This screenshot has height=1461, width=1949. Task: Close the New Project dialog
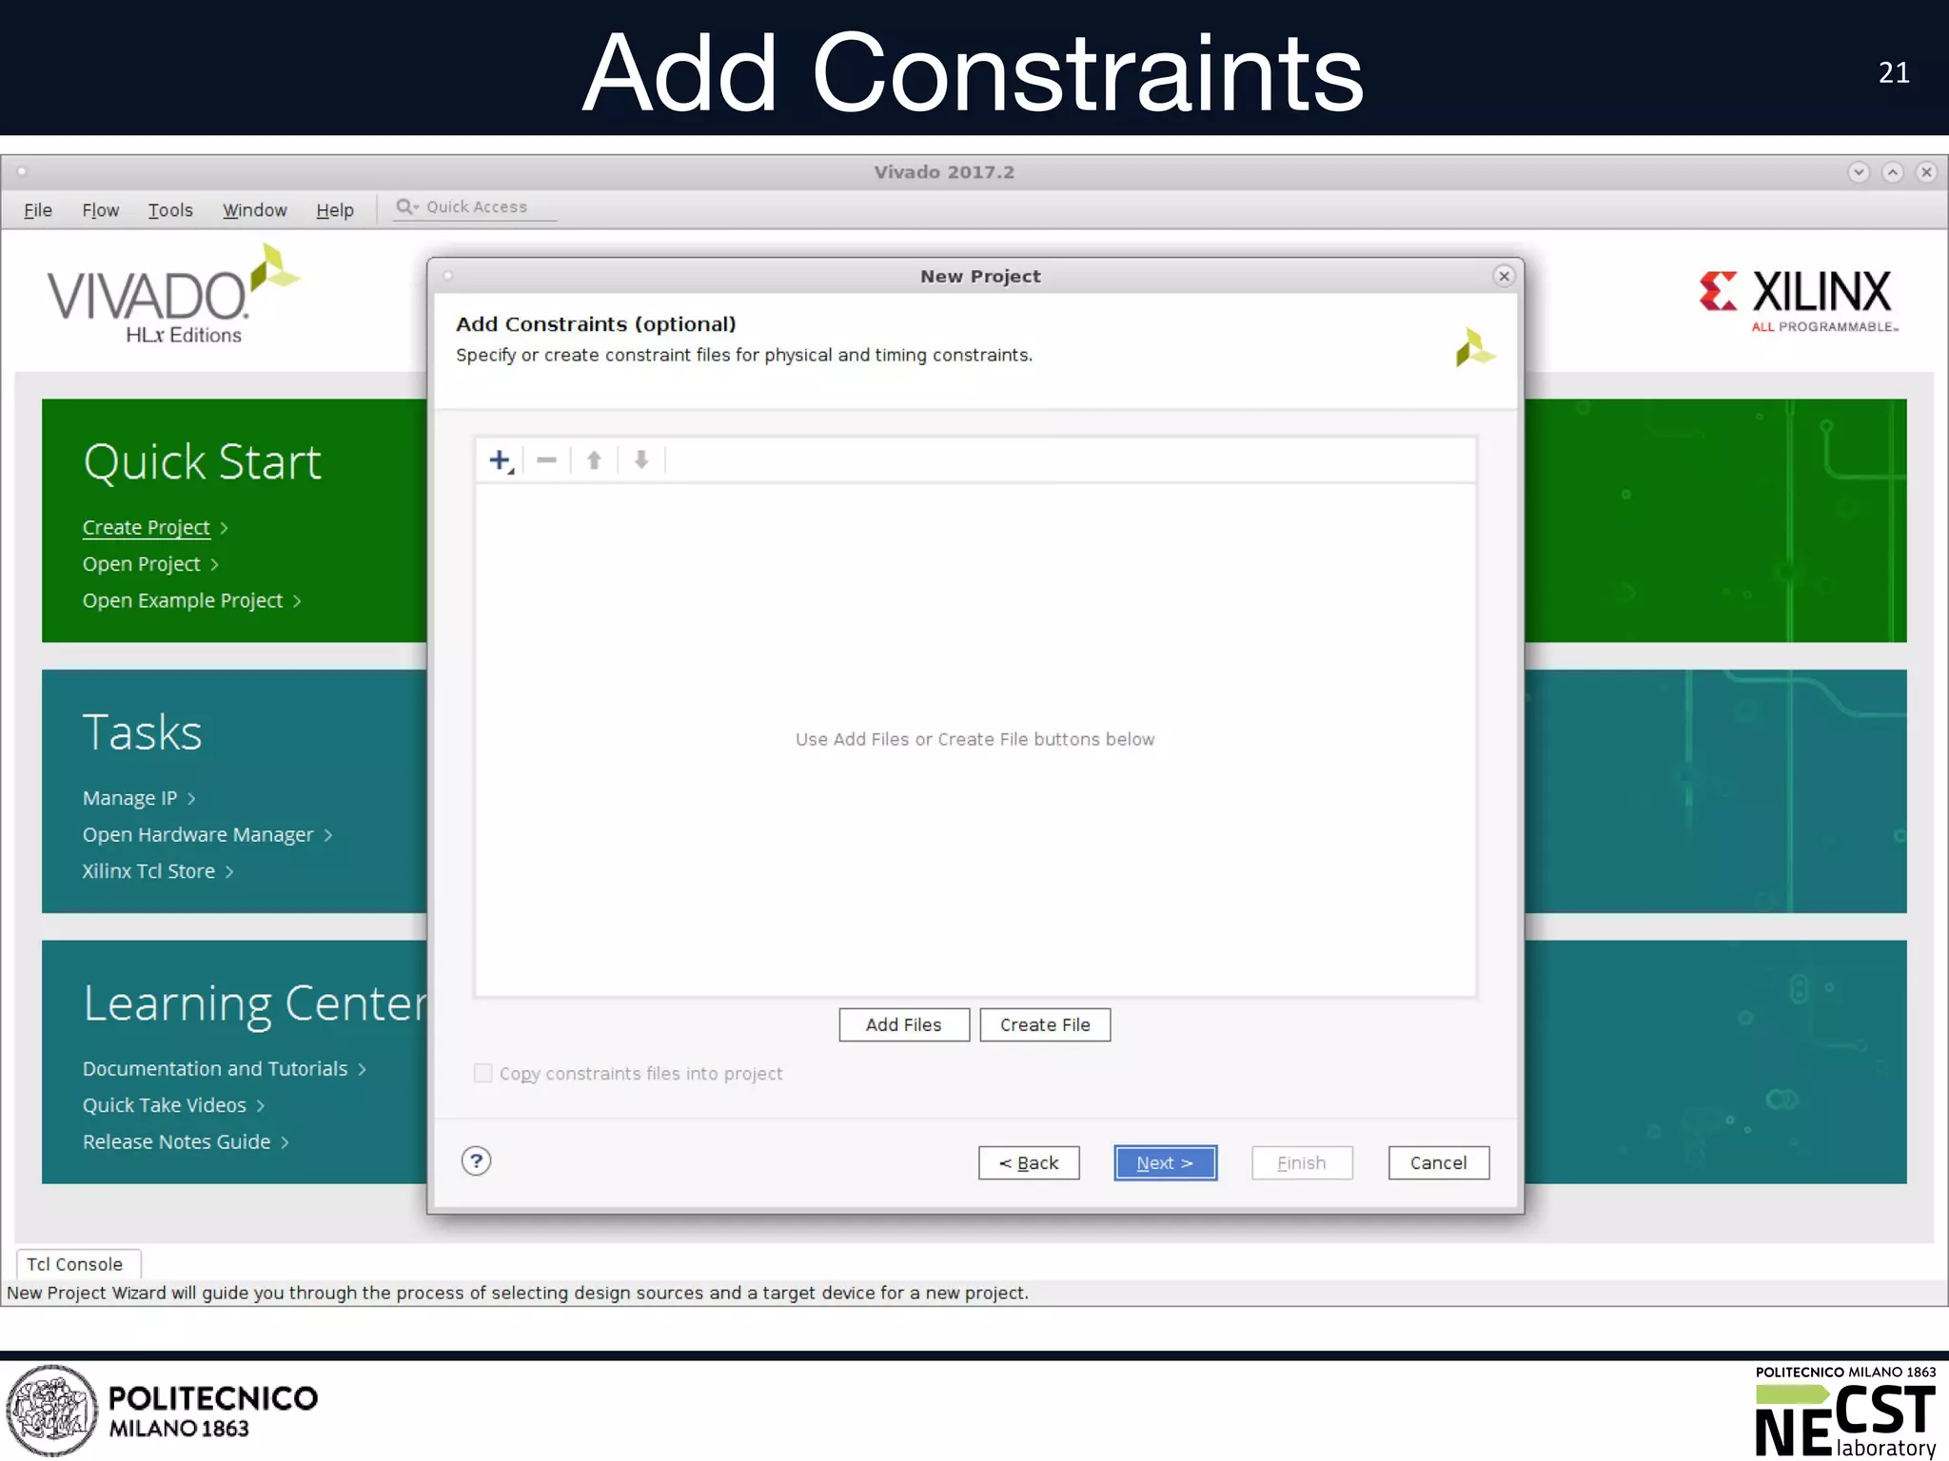click(1504, 276)
